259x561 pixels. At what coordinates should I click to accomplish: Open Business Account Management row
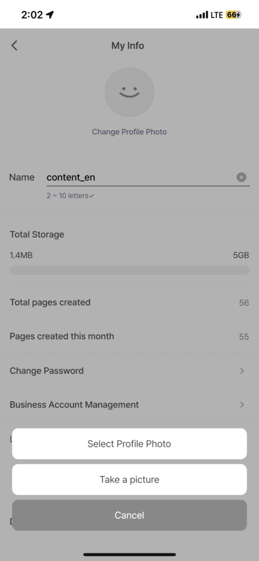click(x=129, y=405)
